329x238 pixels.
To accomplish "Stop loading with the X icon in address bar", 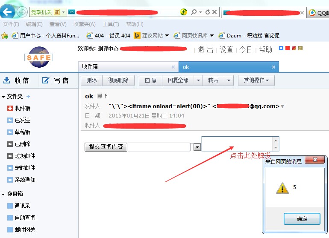I will (214, 12).
